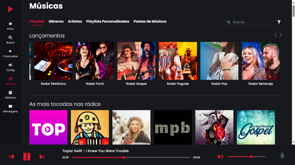Activate the microphone icon in player bar

coord(282,156)
